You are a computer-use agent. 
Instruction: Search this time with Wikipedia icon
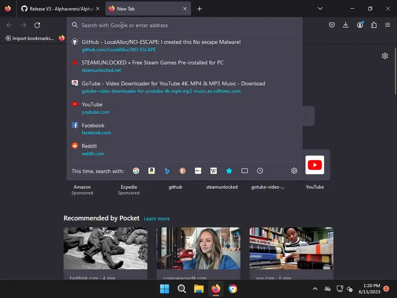coord(214,171)
